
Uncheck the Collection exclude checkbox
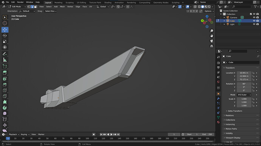(251, 14)
